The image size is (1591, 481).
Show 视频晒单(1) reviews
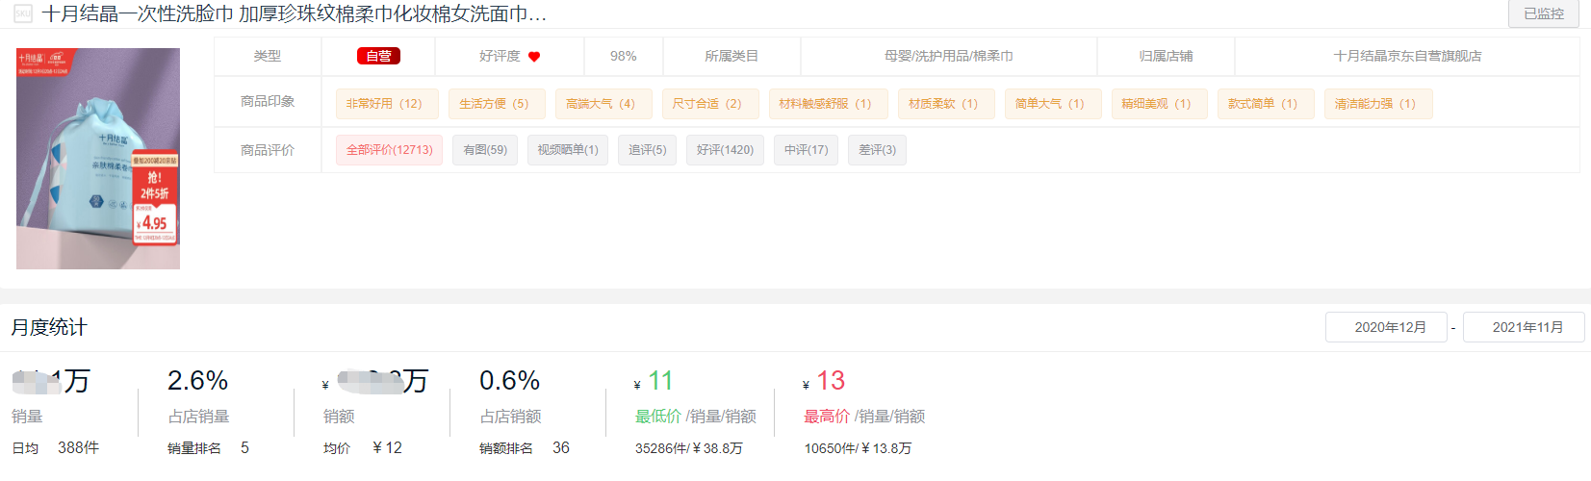[x=567, y=150]
